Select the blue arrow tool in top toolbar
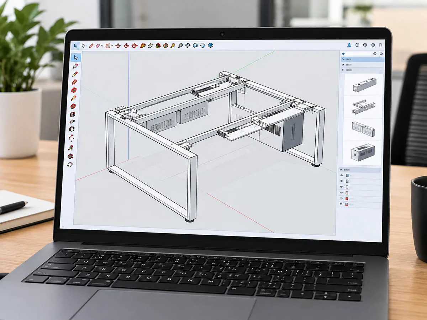 click(75, 46)
